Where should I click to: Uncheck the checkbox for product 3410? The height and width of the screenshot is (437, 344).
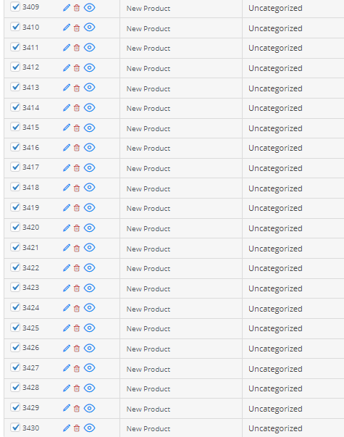[x=15, y=27]
